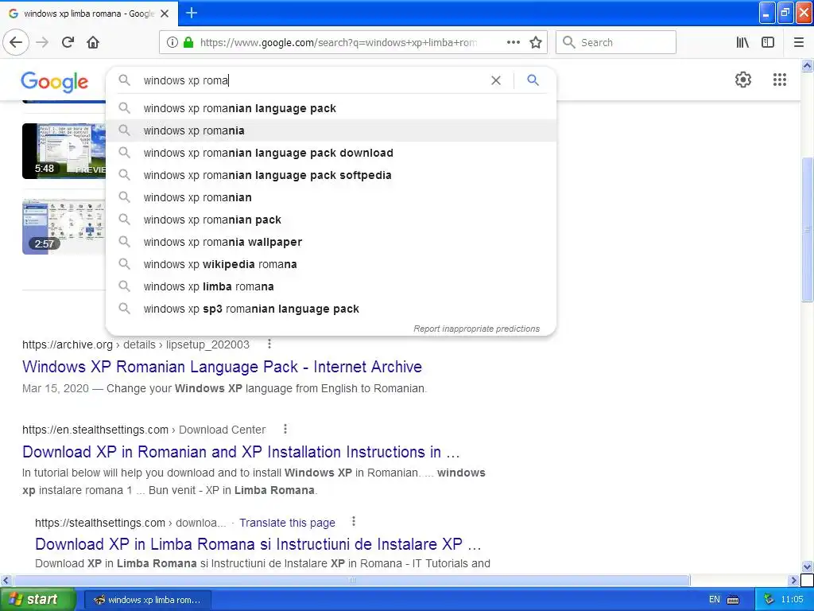
Task: Select 'windows xp romanian language pack softpedia'
Action: (x=331, y=175)
